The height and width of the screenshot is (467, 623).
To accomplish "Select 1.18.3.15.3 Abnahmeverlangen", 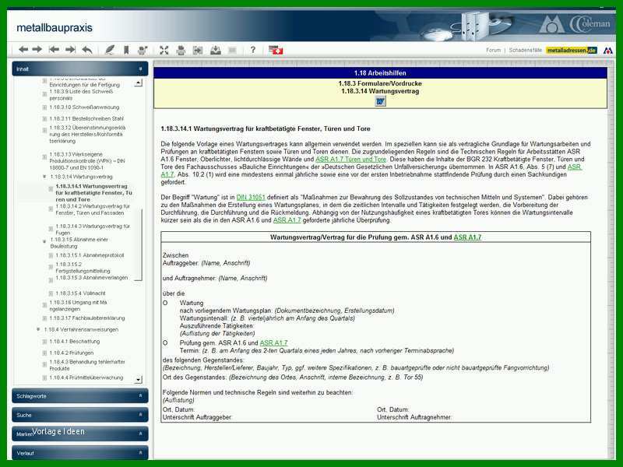I will pyautogui.click(x=92, y=278).
